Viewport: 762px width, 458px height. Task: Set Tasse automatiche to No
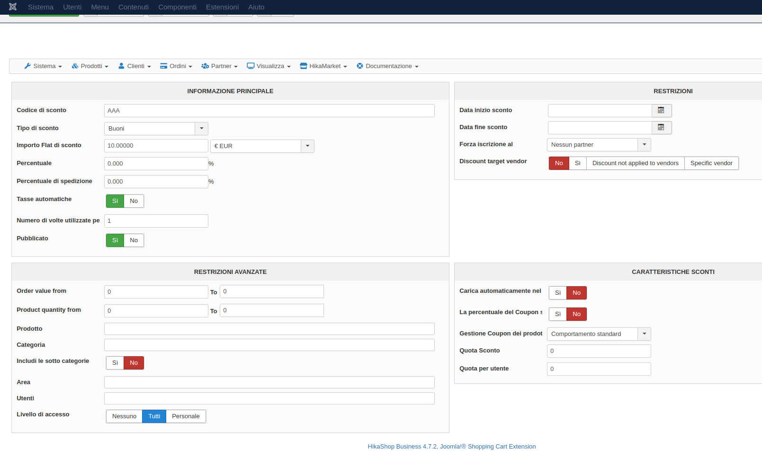[134, 201]
